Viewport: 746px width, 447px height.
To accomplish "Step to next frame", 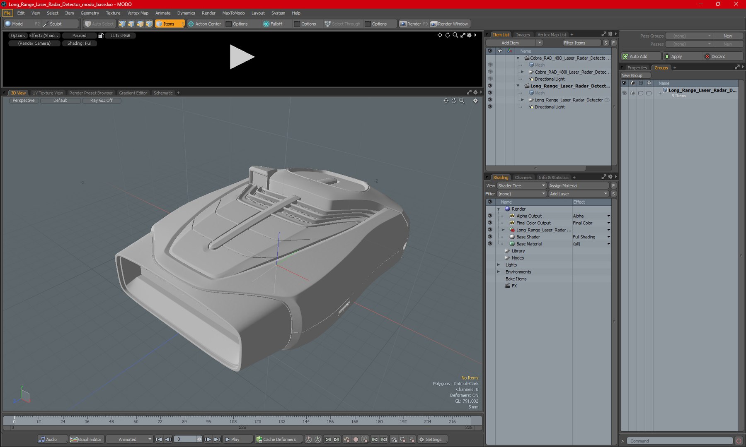I will click(208, 440).
